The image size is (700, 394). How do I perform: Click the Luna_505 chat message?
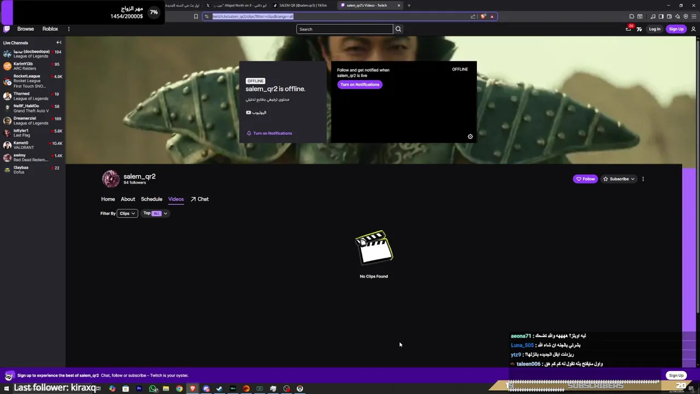[546, 345]
